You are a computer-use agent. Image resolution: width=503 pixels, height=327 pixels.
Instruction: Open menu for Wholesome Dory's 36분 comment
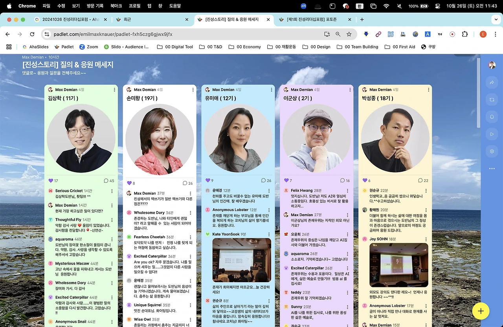191,213
